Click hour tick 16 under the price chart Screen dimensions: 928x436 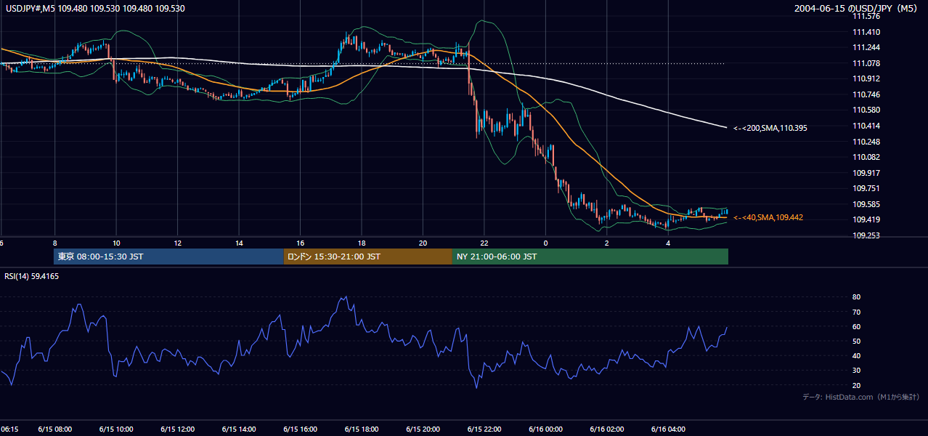(300, 243)
